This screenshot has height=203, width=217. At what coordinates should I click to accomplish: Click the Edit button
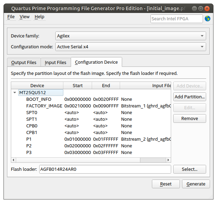(190, 108)
